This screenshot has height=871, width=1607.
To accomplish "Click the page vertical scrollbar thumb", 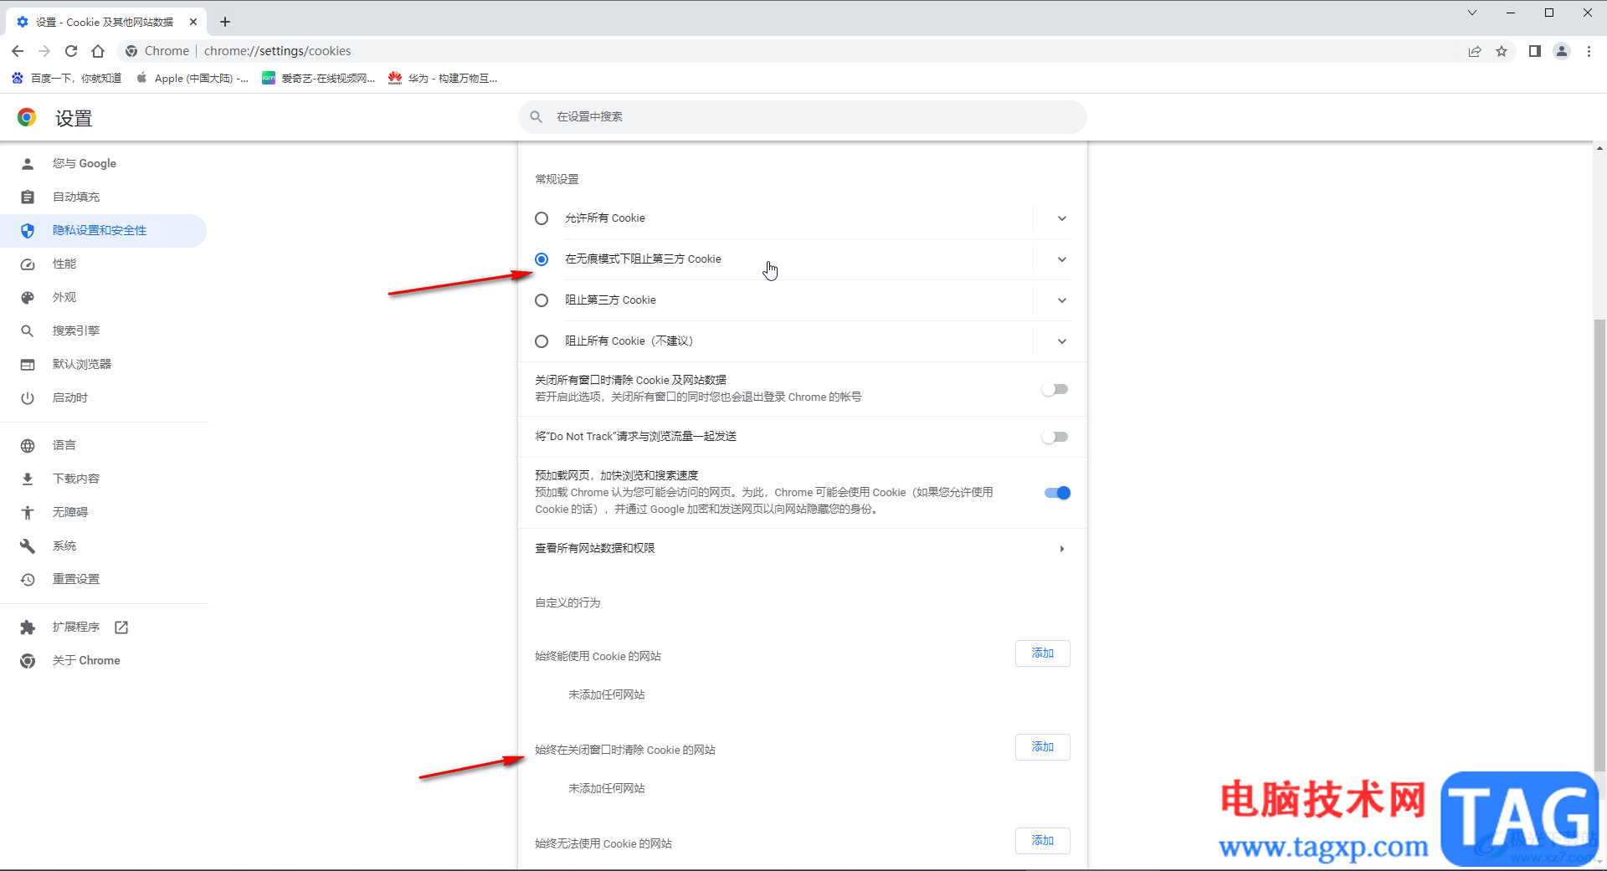I will pos(1599,544).
